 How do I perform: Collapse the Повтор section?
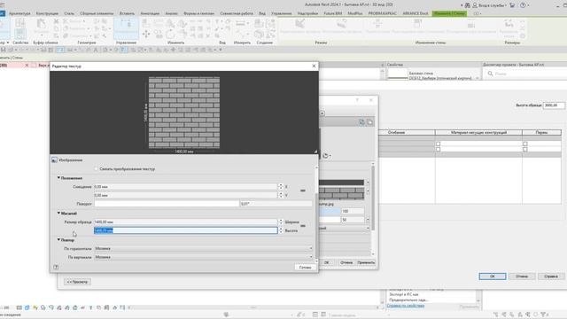pyautogui.click(x=58, y=239)
